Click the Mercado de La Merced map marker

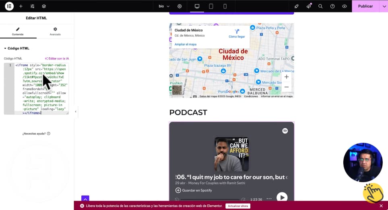pos(257,71)
